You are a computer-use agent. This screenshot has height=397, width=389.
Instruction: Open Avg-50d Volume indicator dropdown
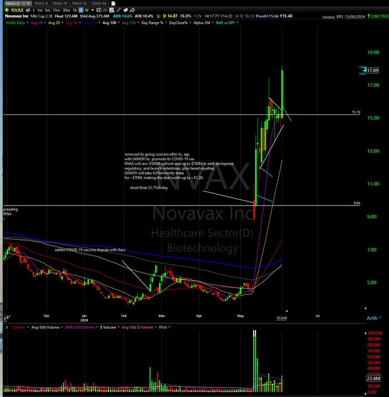pyautogui.click(x=62, y=327)
